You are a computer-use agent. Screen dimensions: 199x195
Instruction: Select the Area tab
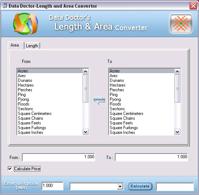[x=15, y=45]
